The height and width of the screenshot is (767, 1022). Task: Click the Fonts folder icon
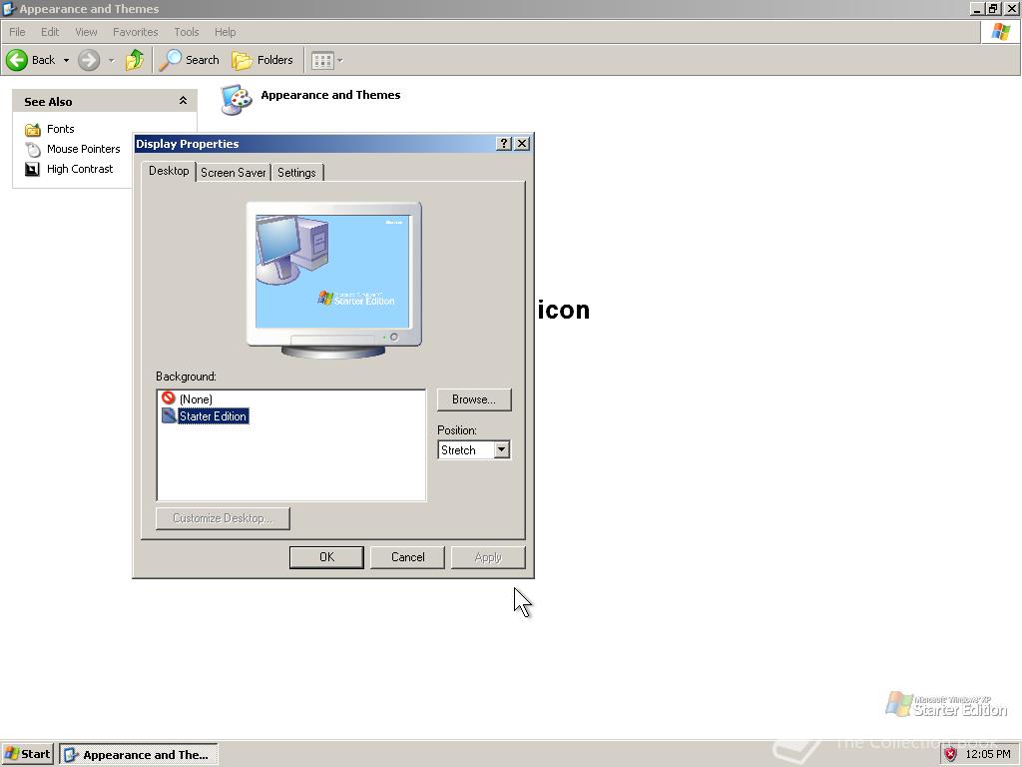point(33,129)
